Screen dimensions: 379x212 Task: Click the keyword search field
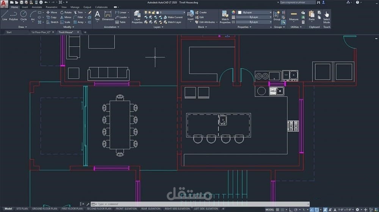click(x=297, y=2)
